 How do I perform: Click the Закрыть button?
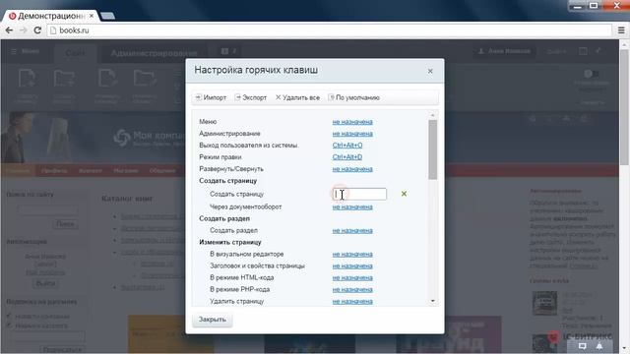(x=213, y=320)
